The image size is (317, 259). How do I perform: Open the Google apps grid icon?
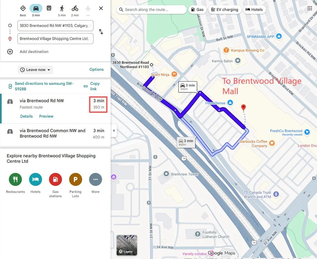pos(310,8)
